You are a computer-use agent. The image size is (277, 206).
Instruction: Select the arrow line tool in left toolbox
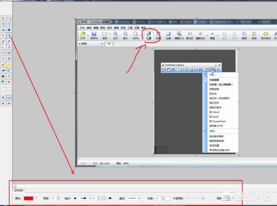9,36
